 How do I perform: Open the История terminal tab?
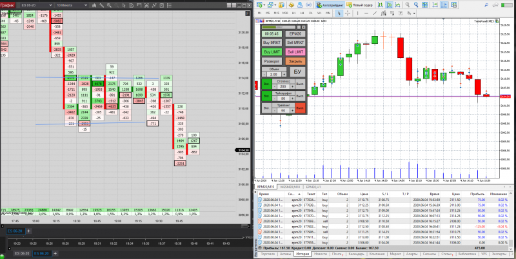click(302, 254)
